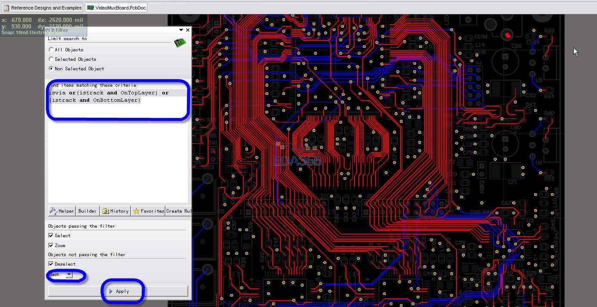Select the All Objects radio option
Screen dimensions: 597x307
[x=51, y=50]
